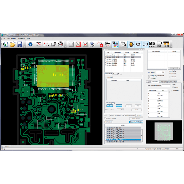The height and width of the screenshot is (184, 184).
Task: Toggle the 1234 pin number icon
Action: point(166,44)
